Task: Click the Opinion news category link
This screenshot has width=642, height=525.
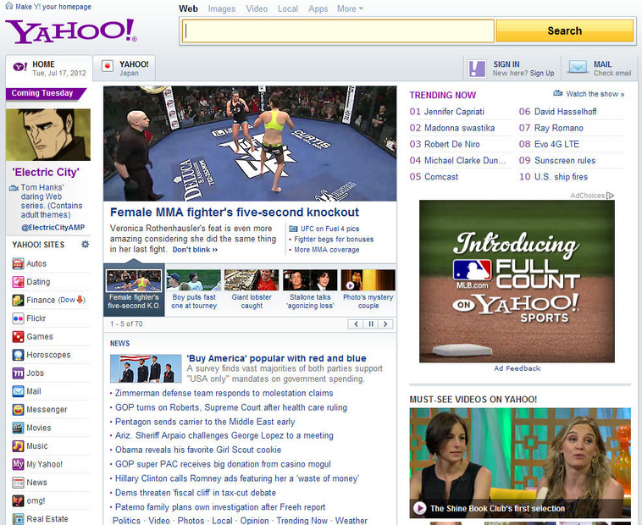Action: coord(254,521)
